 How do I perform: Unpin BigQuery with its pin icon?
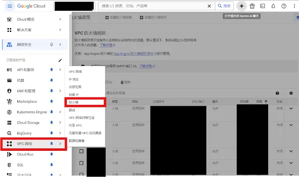(51, 133)
